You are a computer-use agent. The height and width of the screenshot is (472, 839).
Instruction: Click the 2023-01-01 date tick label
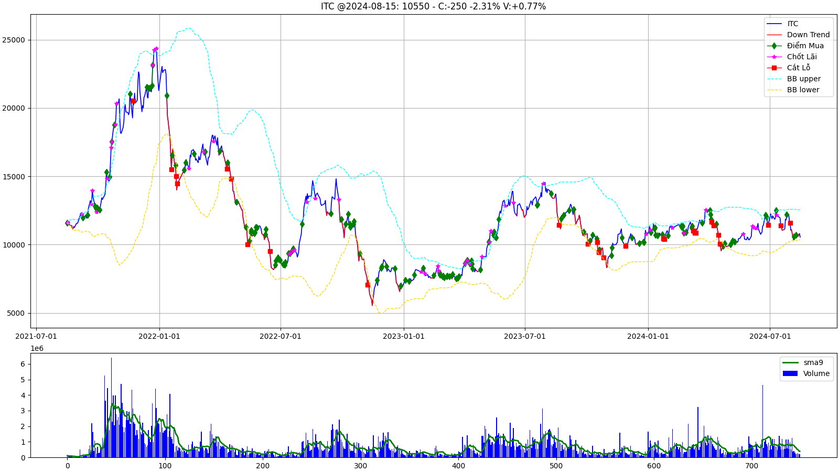(x=404, y=336)
